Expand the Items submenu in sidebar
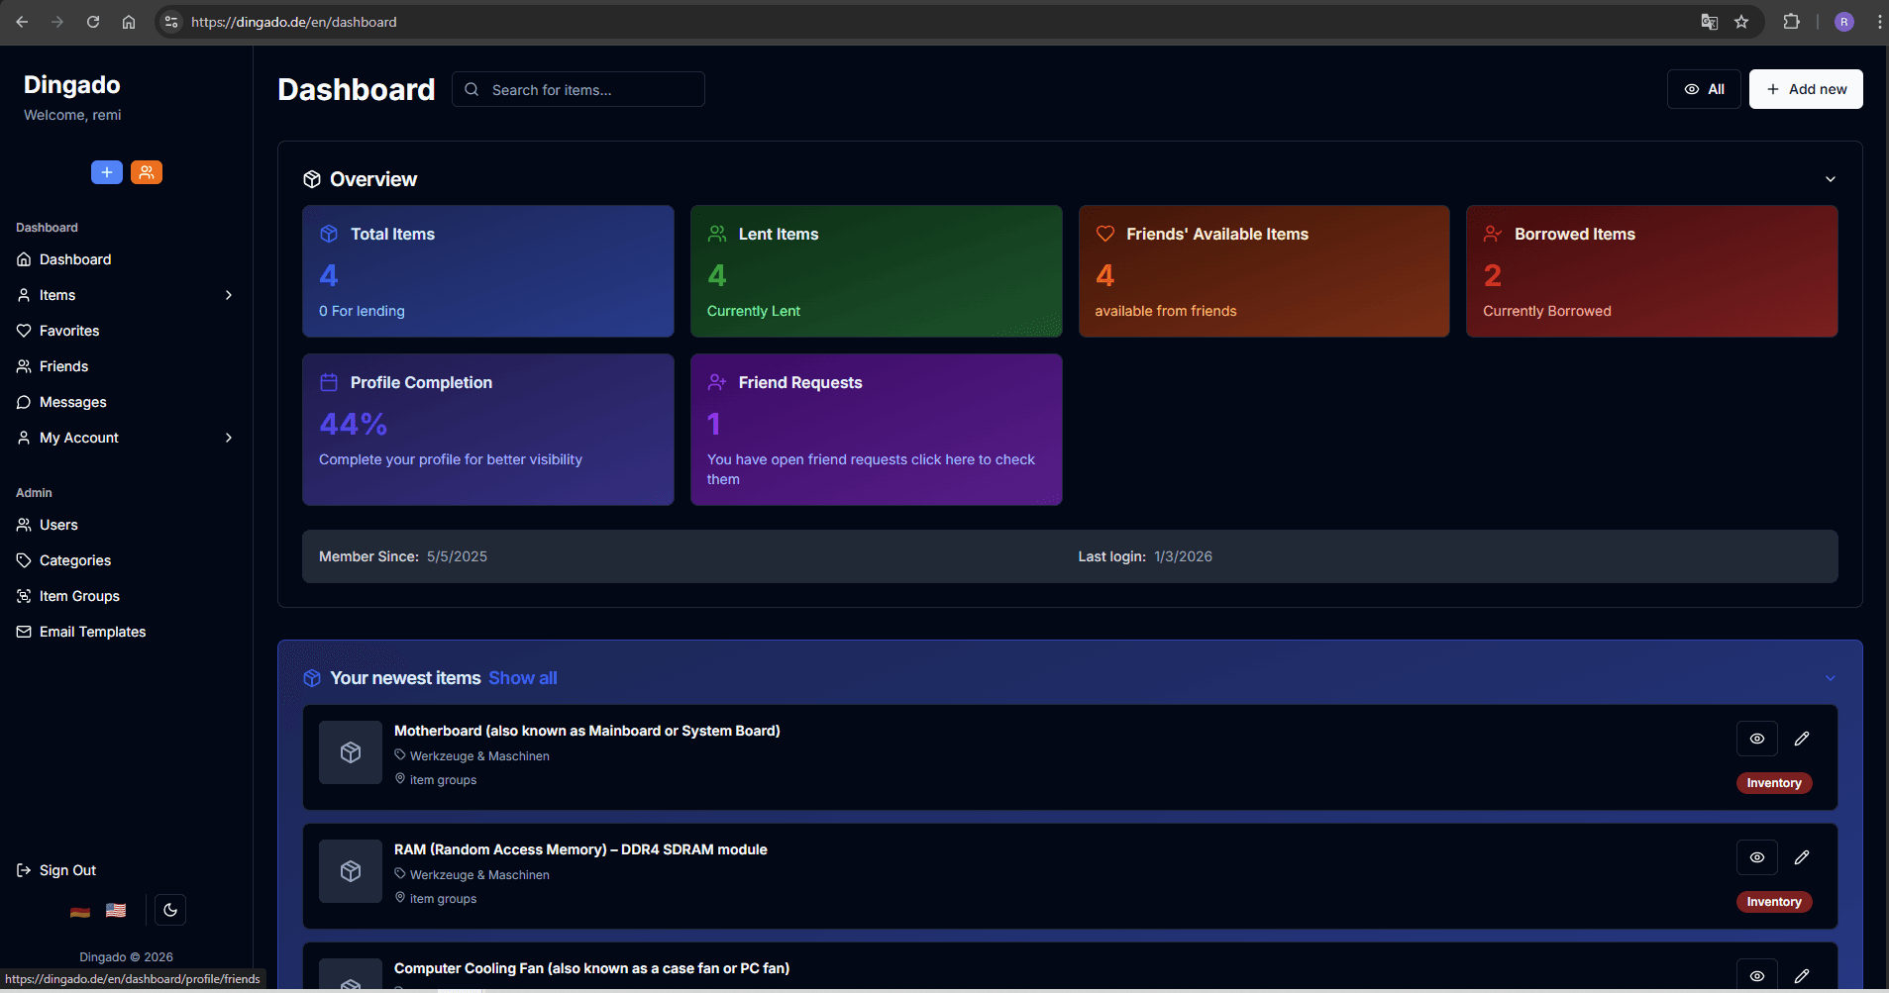The image size is (1889, 993). pyautogui.click(x=229, y=295)
